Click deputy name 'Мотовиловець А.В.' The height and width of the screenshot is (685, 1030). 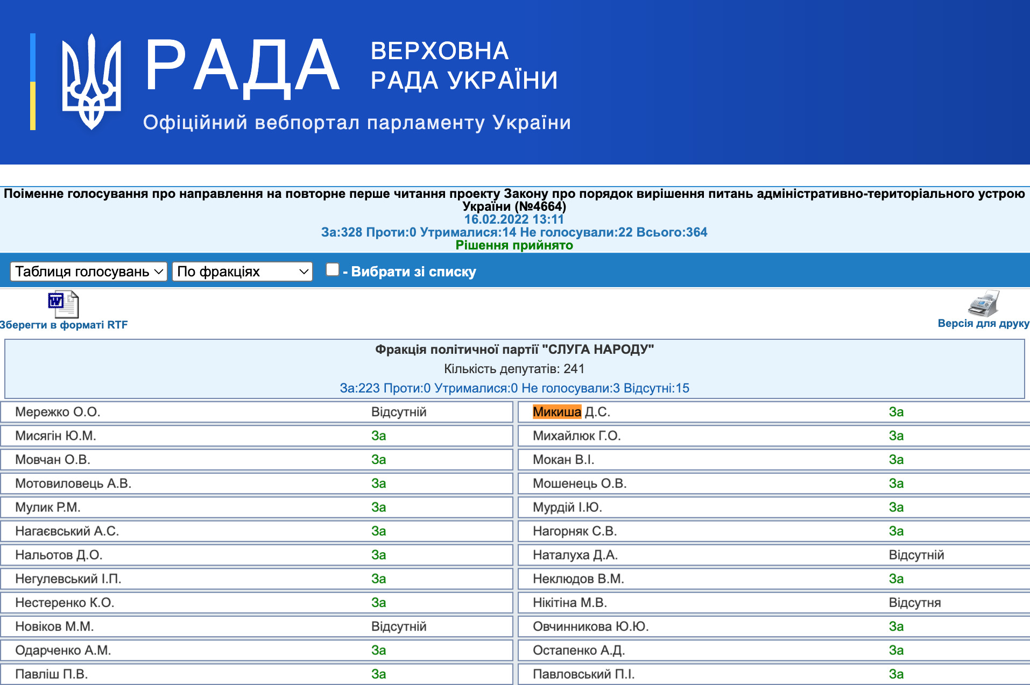click(x=73, y=483)
